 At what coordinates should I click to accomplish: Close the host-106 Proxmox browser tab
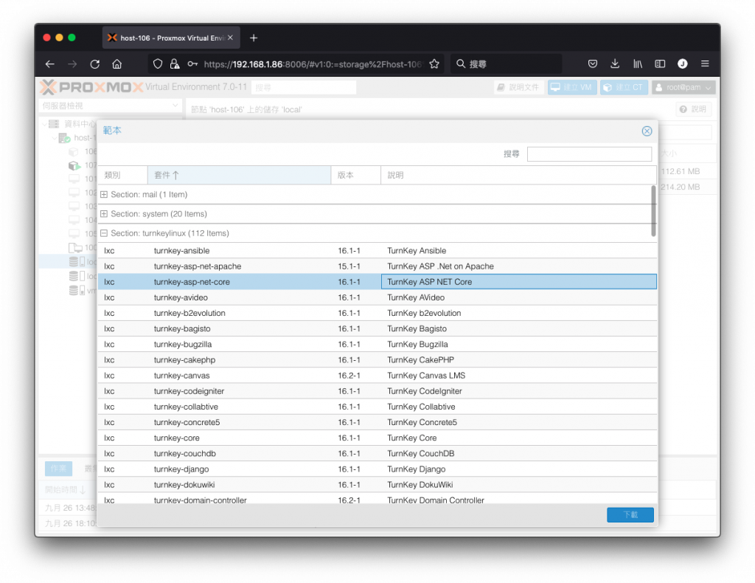click(230, 38)
